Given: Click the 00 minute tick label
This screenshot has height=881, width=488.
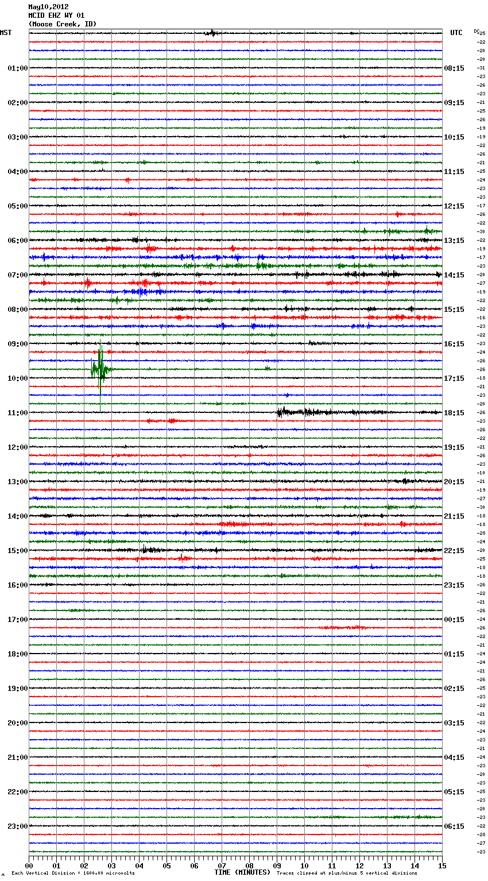Looking at the screenshot, I should (29, 865).
